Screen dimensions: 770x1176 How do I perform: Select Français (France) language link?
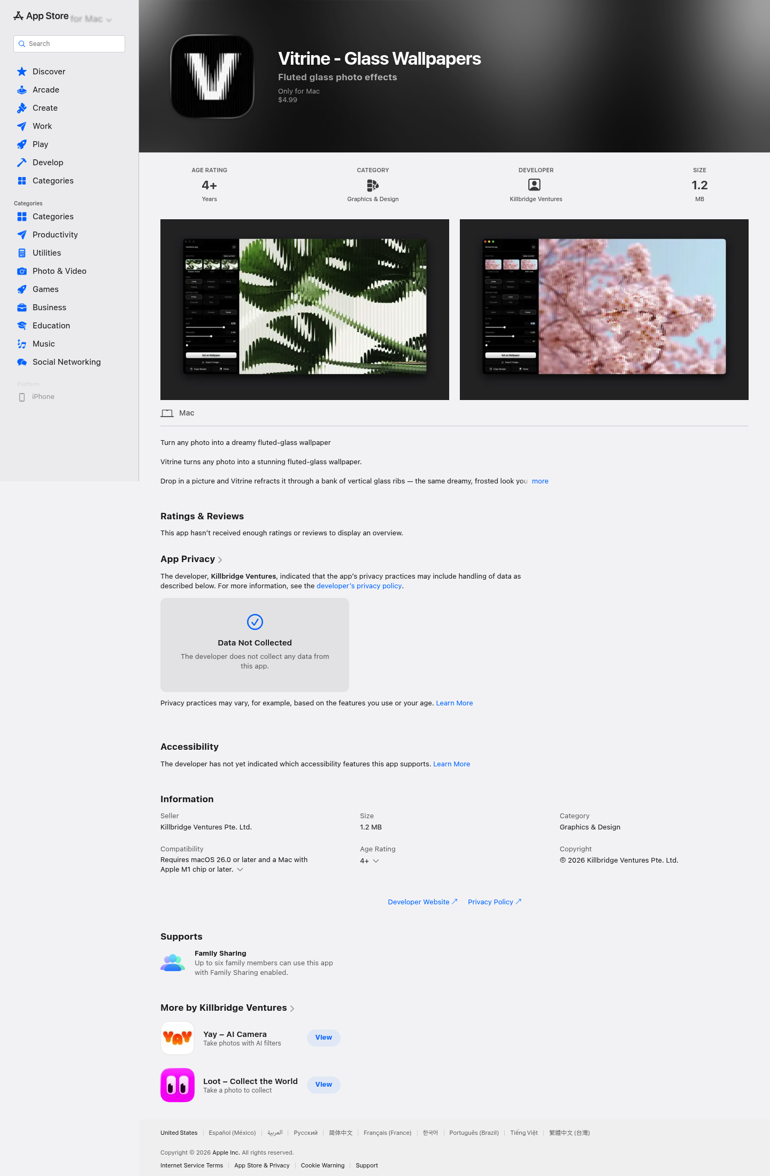coord(388,1133)
